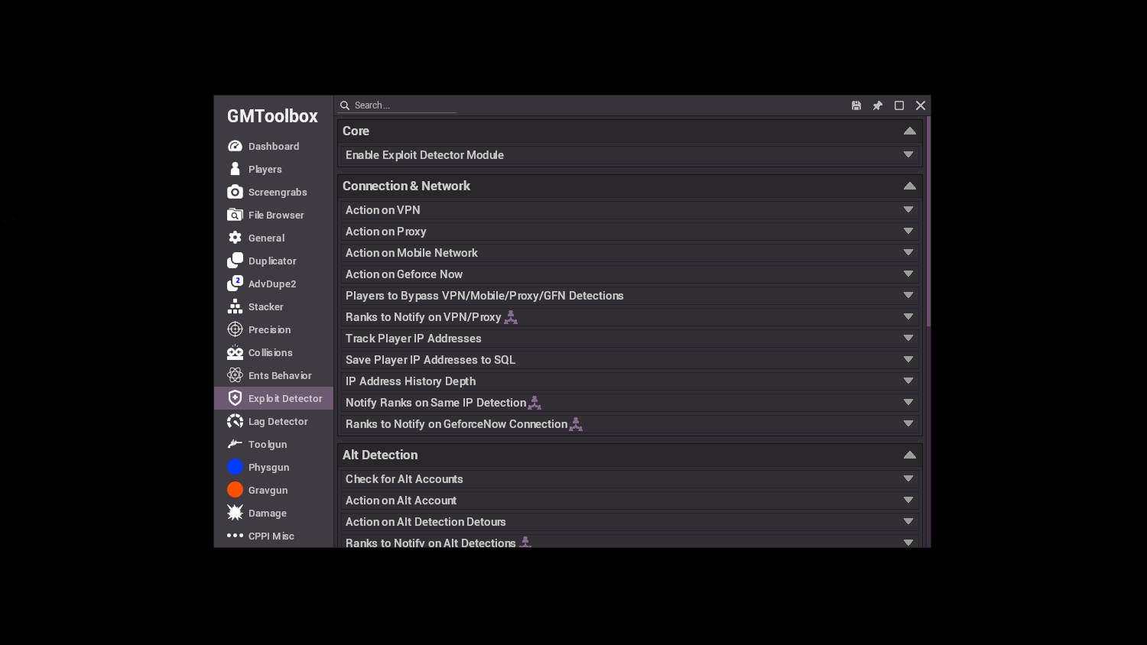Click the Toolgun icon
Image resolution: width=1147 pixels, height=645 pixels.
tap(235, 444)
